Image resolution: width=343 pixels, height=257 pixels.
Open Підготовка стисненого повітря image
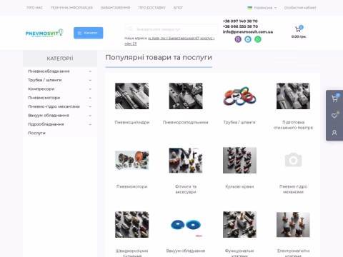point(293,96)
